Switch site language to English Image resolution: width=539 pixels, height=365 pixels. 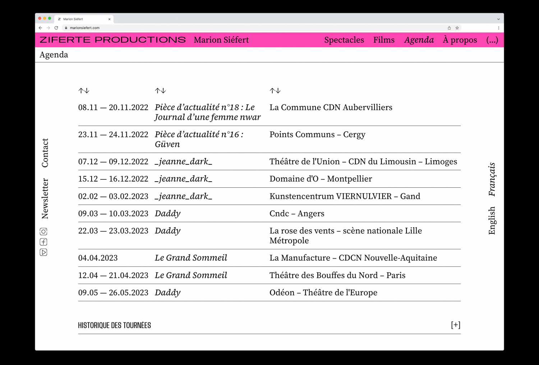tap(492, 220)
